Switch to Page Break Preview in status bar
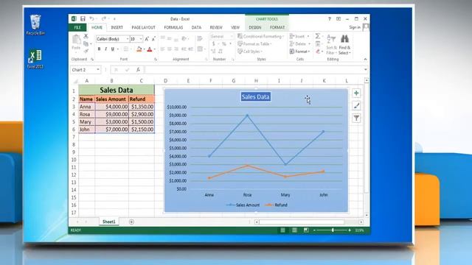 tap(306, 230)
